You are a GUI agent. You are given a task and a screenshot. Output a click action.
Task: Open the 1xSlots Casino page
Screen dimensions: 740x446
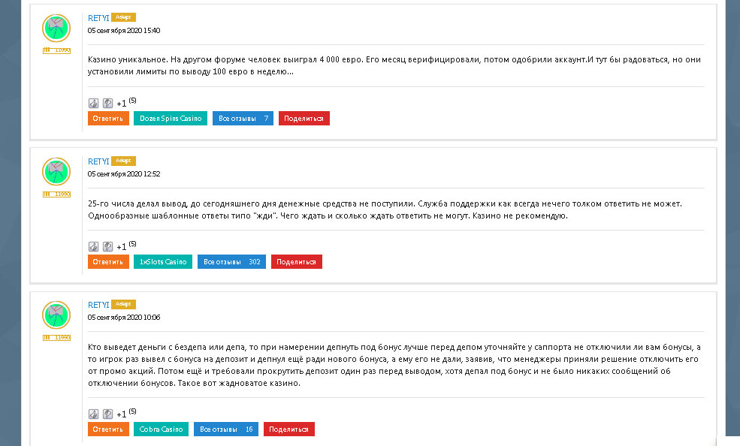pos(163,262)
